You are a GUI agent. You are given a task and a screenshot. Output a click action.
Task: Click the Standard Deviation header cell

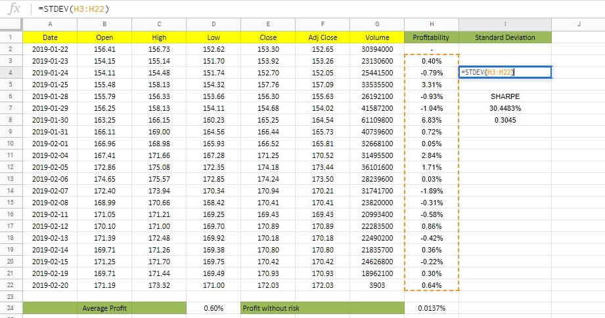[505, 37]
